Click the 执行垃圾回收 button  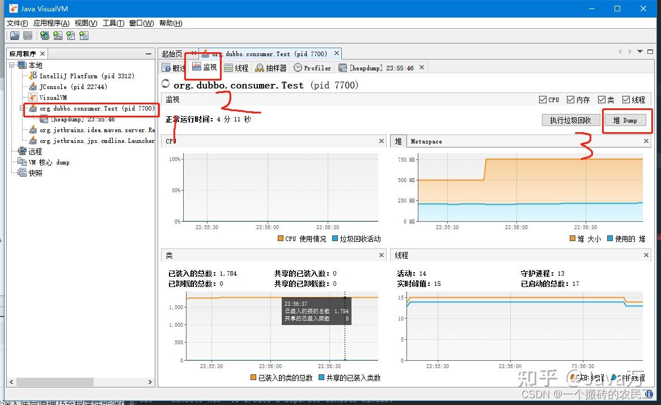pyautogui.click(x=571, y=120)
